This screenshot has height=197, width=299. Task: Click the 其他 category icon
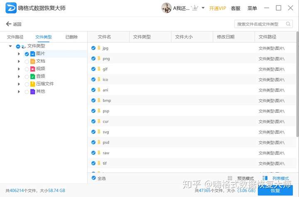(33, 91)
